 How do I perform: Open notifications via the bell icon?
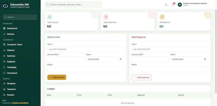click(x=173, y=5)
